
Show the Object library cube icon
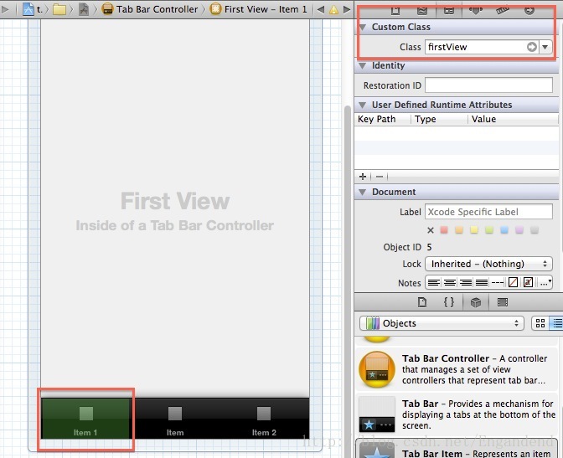click(x=476, y=302)
